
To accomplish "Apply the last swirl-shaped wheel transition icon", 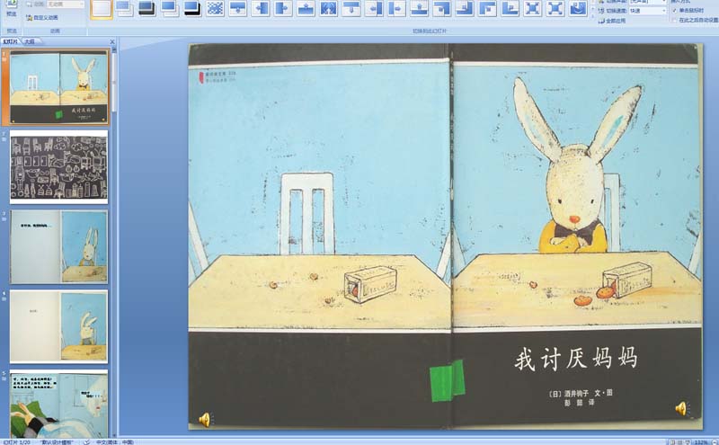I will pos(578,8).
